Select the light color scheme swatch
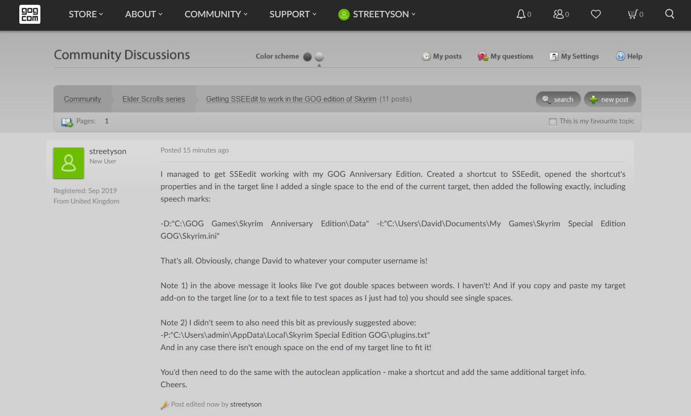Viewport: 691px width, 416px height. point(319,57)
